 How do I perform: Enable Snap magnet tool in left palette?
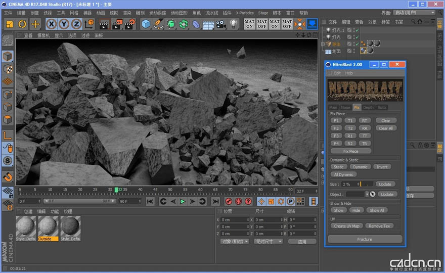[8, 177]
